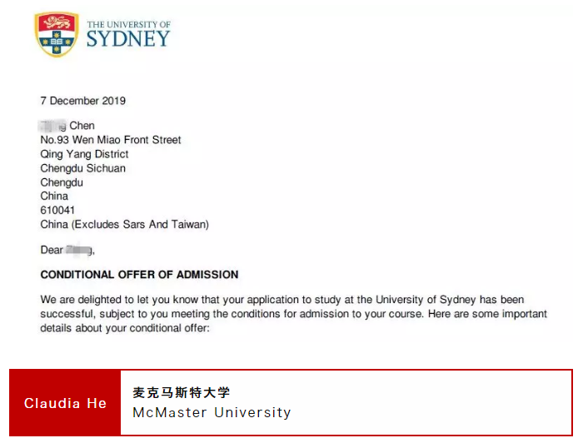Click the SYDNEY wordmark beside the crest
This screenshot has height=443, width=583.
[x=128, y=38]
